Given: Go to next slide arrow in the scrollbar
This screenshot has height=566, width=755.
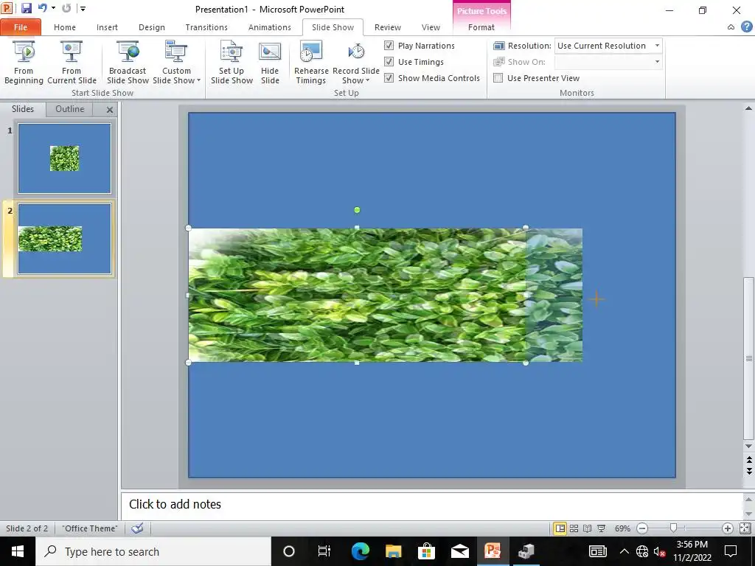Looking at the screenshot, I should pos(749,471).
